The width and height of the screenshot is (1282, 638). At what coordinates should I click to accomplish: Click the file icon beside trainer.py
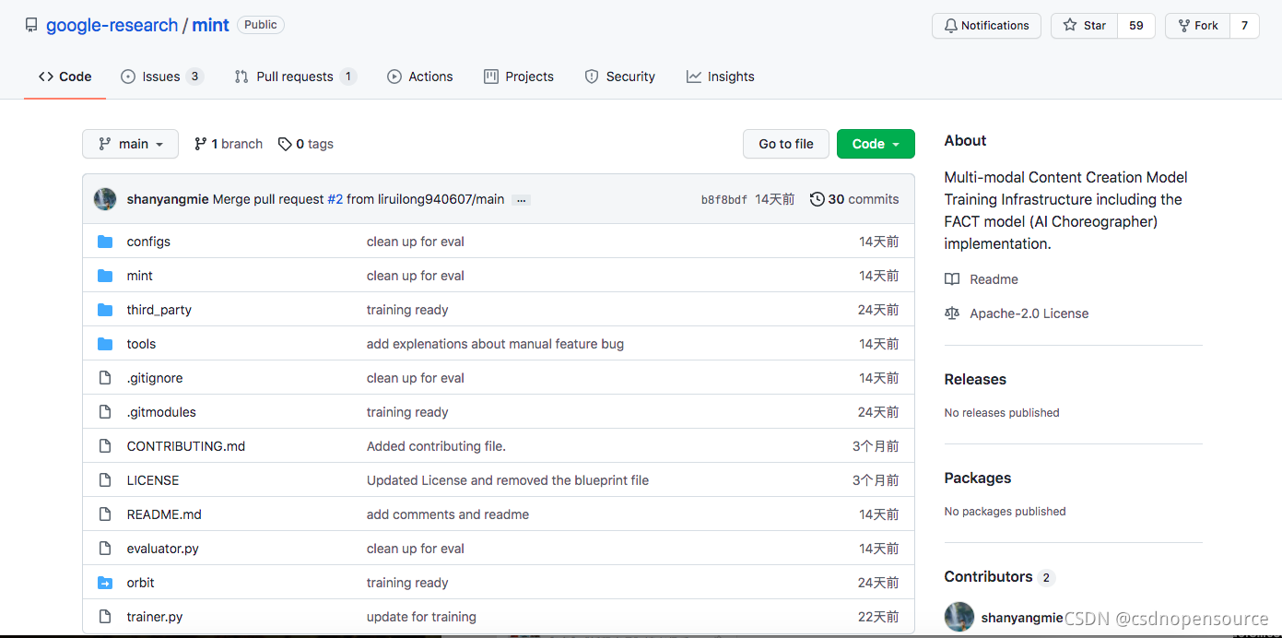coord(105,617)
